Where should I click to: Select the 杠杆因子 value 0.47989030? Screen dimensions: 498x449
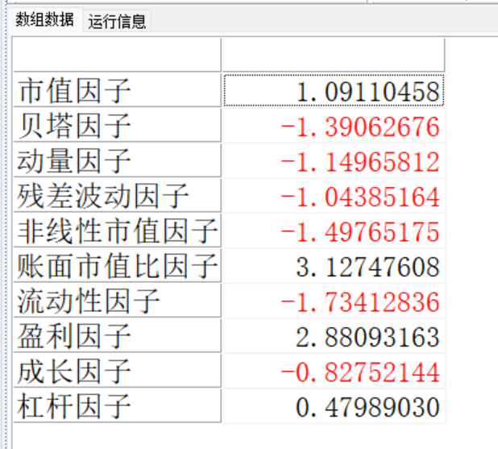(367, 407)
